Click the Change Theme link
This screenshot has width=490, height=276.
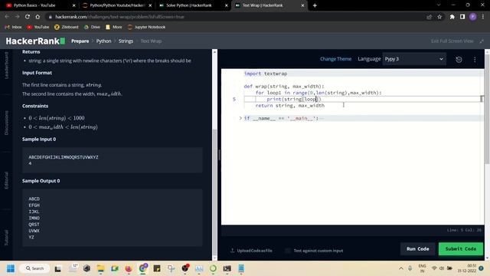click(335, 59)
